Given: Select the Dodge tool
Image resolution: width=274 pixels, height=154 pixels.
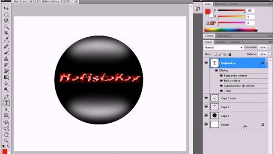Looking at the screenshot, I should [6, 89].
